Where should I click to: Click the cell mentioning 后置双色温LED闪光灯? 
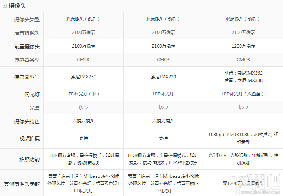tap(84, 183)
